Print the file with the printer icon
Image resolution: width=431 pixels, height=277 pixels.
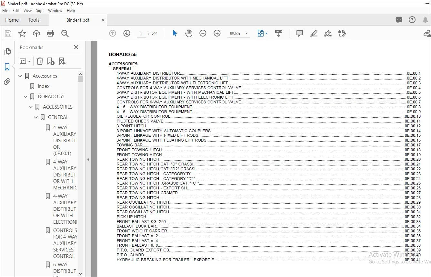50,33
